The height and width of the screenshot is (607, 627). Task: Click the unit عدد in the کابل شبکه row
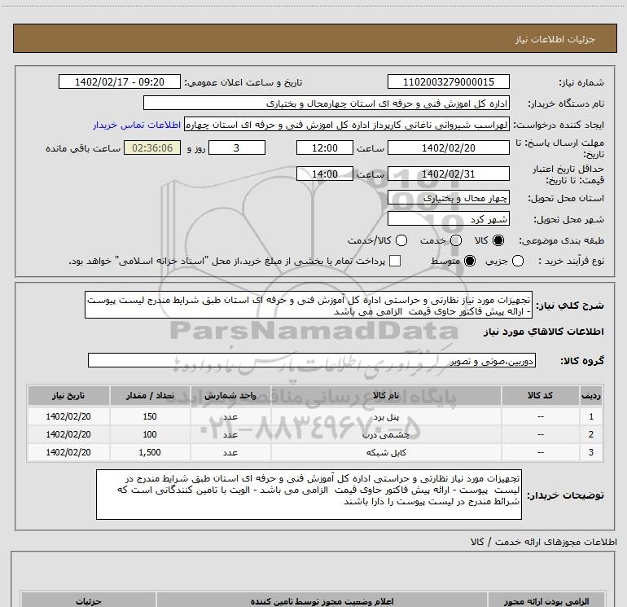click(x=230, y=452)
